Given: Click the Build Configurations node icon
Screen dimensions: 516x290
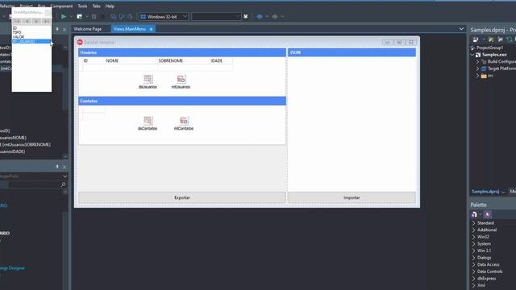Looking at the screenshot, I should 484,61.
